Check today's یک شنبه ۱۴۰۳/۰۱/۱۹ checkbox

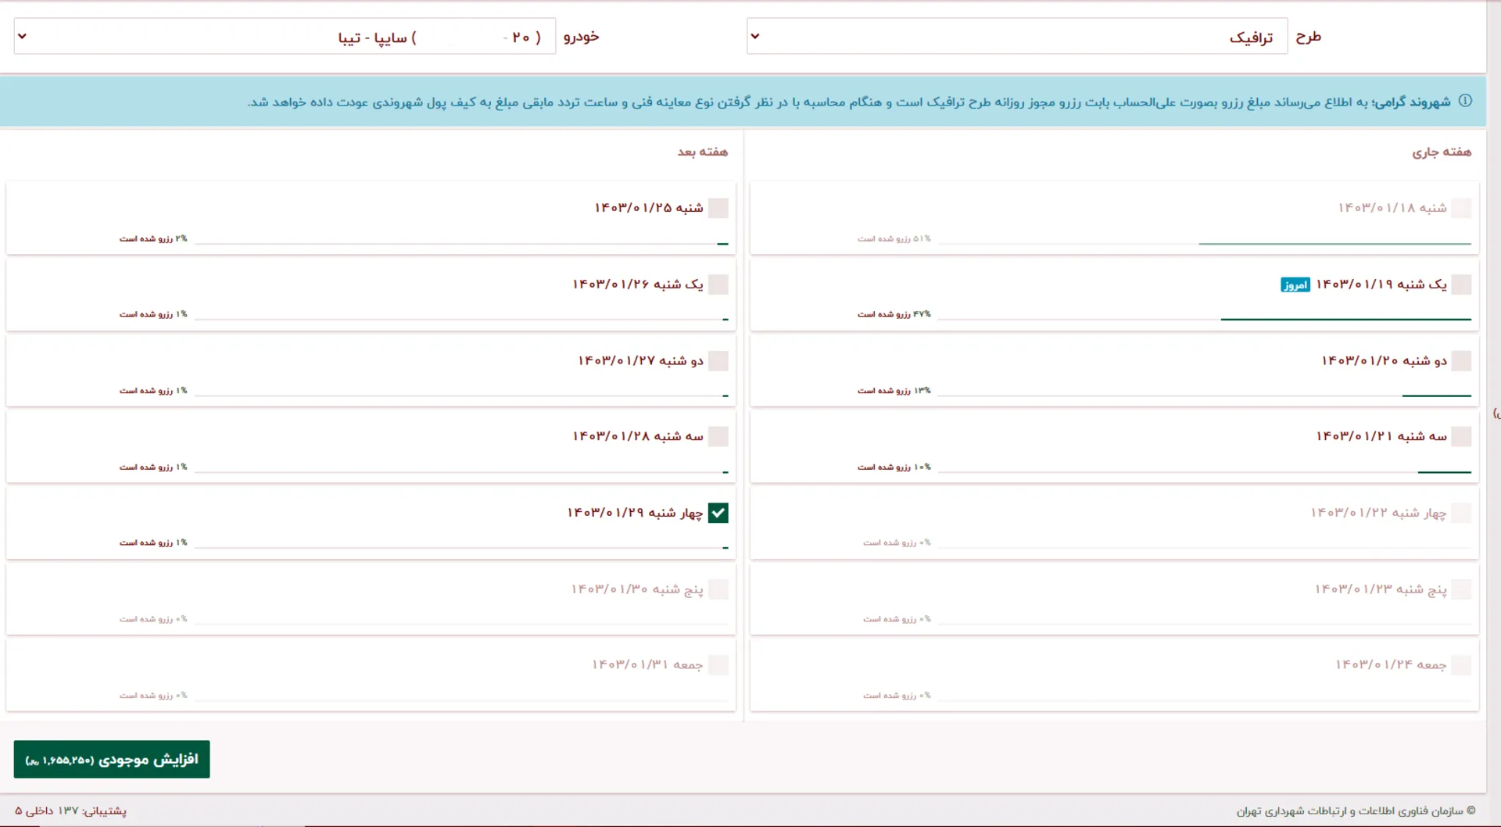tap(1460, 285)
